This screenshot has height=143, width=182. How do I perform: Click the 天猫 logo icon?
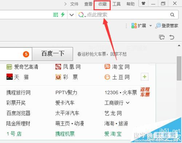(9, 77)
